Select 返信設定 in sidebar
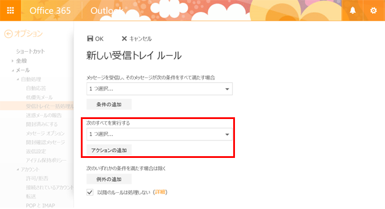 (36, 152)
